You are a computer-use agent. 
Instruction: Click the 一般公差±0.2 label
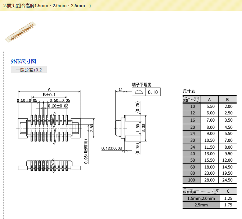[x=29, y=70]
